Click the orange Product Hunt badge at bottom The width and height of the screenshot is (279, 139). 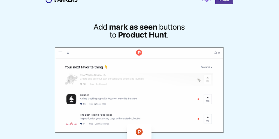(x=139, y=132)
